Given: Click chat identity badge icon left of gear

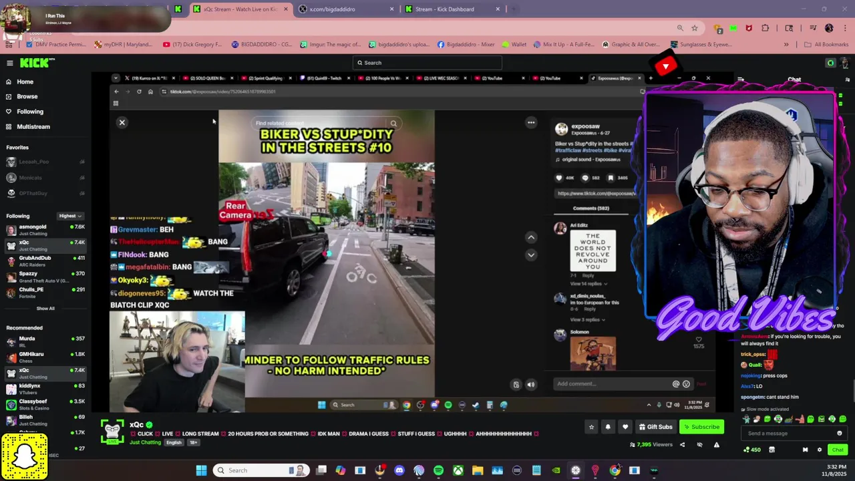Looking at the screenshot, I should (x=805, y=450).
